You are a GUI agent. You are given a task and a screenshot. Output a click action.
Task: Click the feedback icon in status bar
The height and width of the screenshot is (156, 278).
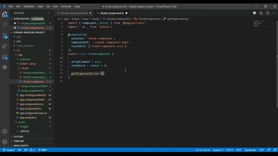tap(269, 150)
